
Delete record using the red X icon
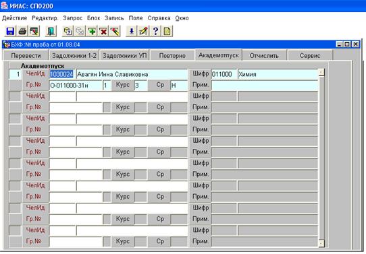pos(103,31)
